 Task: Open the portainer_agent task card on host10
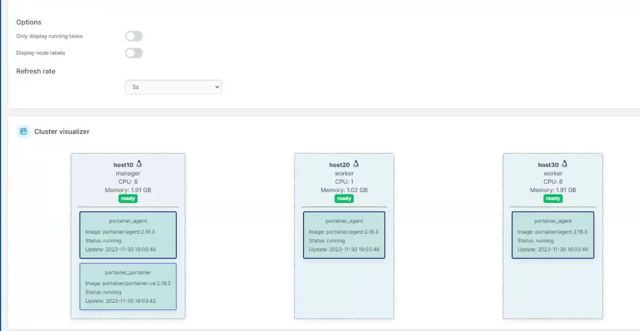tap(128, 235)
